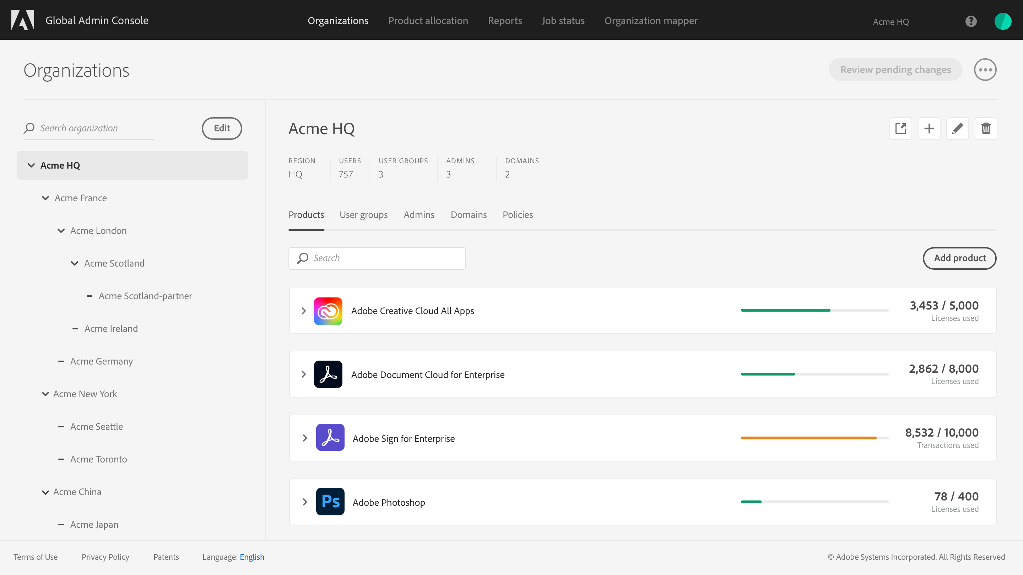The image size is (1023, 575).
Task: Click the Edit button beside organization search
Action: tap(222, 128)
